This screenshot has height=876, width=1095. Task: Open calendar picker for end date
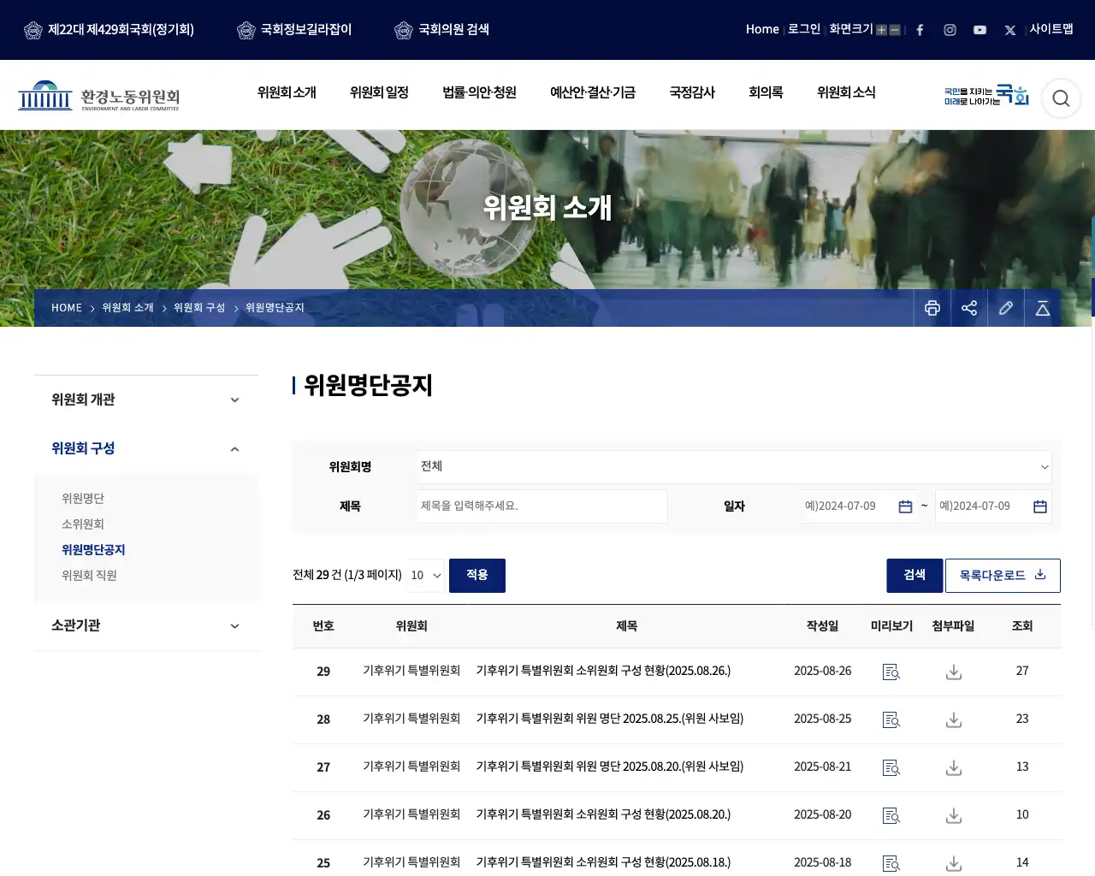pyautogui.click(x=1040, y=506)
